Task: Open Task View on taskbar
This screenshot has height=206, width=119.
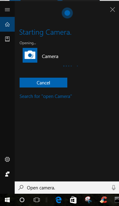Action: (37, 200)
